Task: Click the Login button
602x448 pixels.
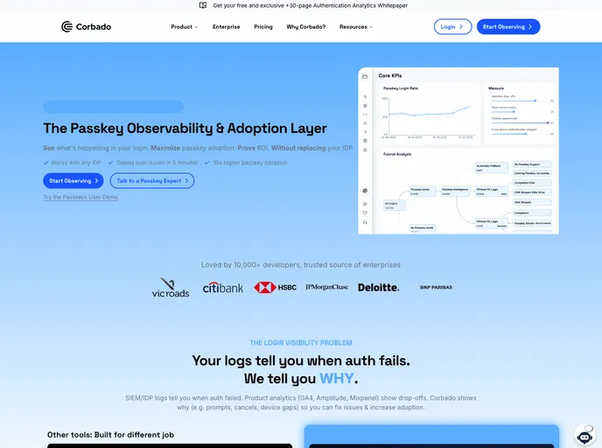Action: (452, 27)
